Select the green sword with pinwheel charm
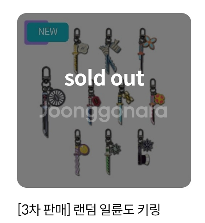Viewport: 205px width, 223px height. tap(112, 152)
